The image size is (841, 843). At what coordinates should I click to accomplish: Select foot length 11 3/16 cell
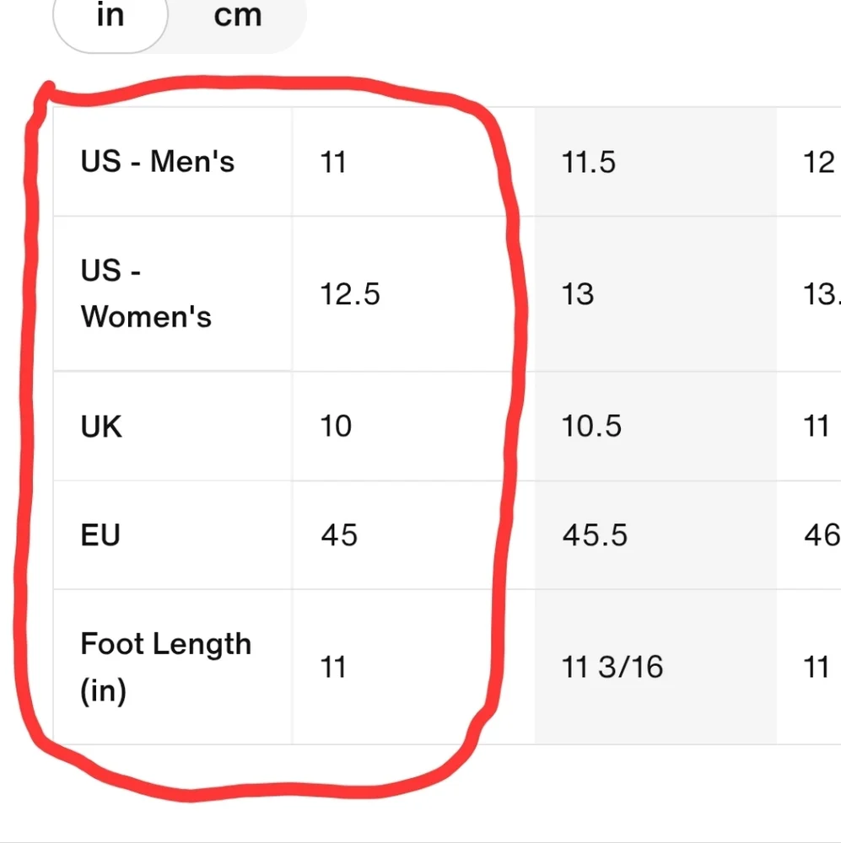[655, 667]
